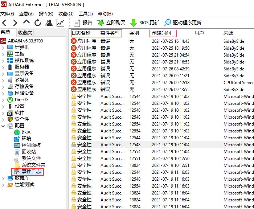254x209 pixels.
Task: Sort by the 日志名称 column header
Action: coord(81,33)
